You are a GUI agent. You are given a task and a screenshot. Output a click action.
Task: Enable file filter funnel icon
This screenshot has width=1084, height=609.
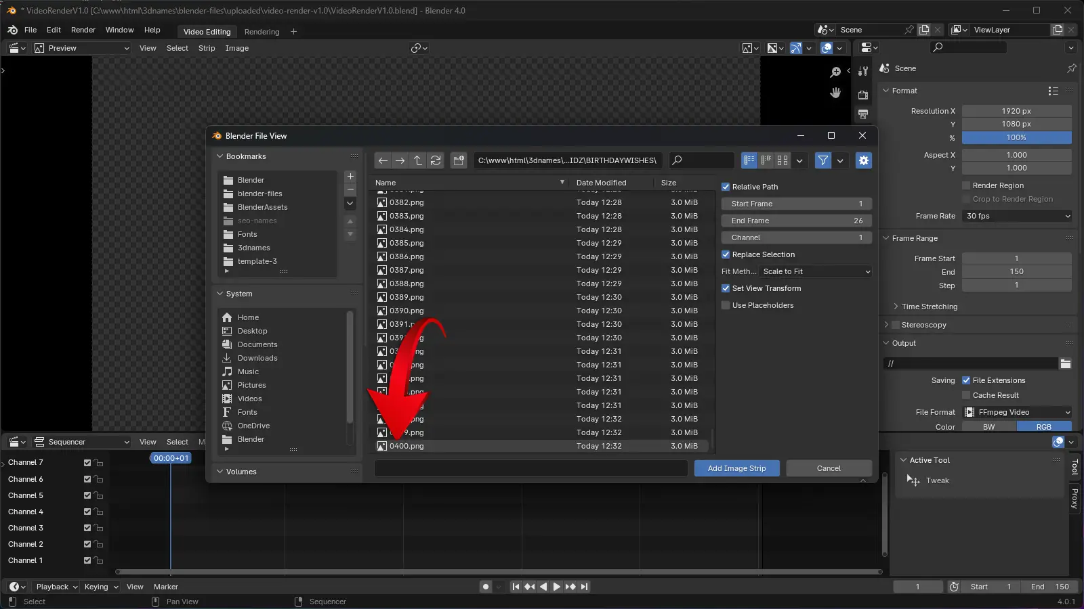tap(822, 160)
